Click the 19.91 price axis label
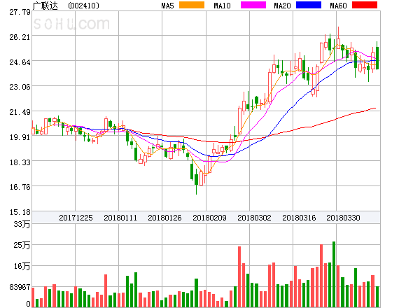Image resolution: width=420 pixels, height=308 pixels. [x=20, y=137]
